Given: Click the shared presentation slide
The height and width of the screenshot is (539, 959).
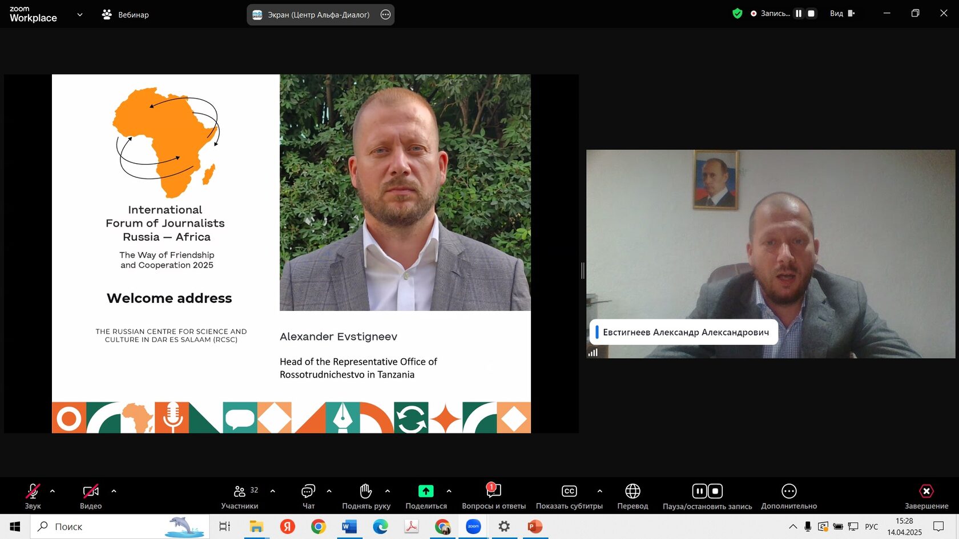Looking at the screenshot, I should coord(291,254).
